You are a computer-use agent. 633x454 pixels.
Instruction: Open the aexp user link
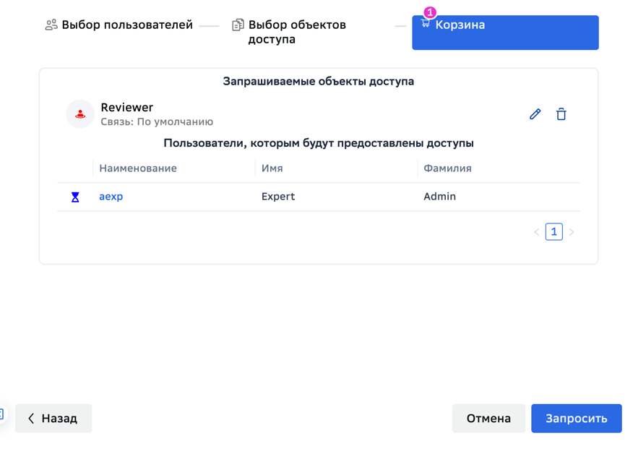point(111,197)
